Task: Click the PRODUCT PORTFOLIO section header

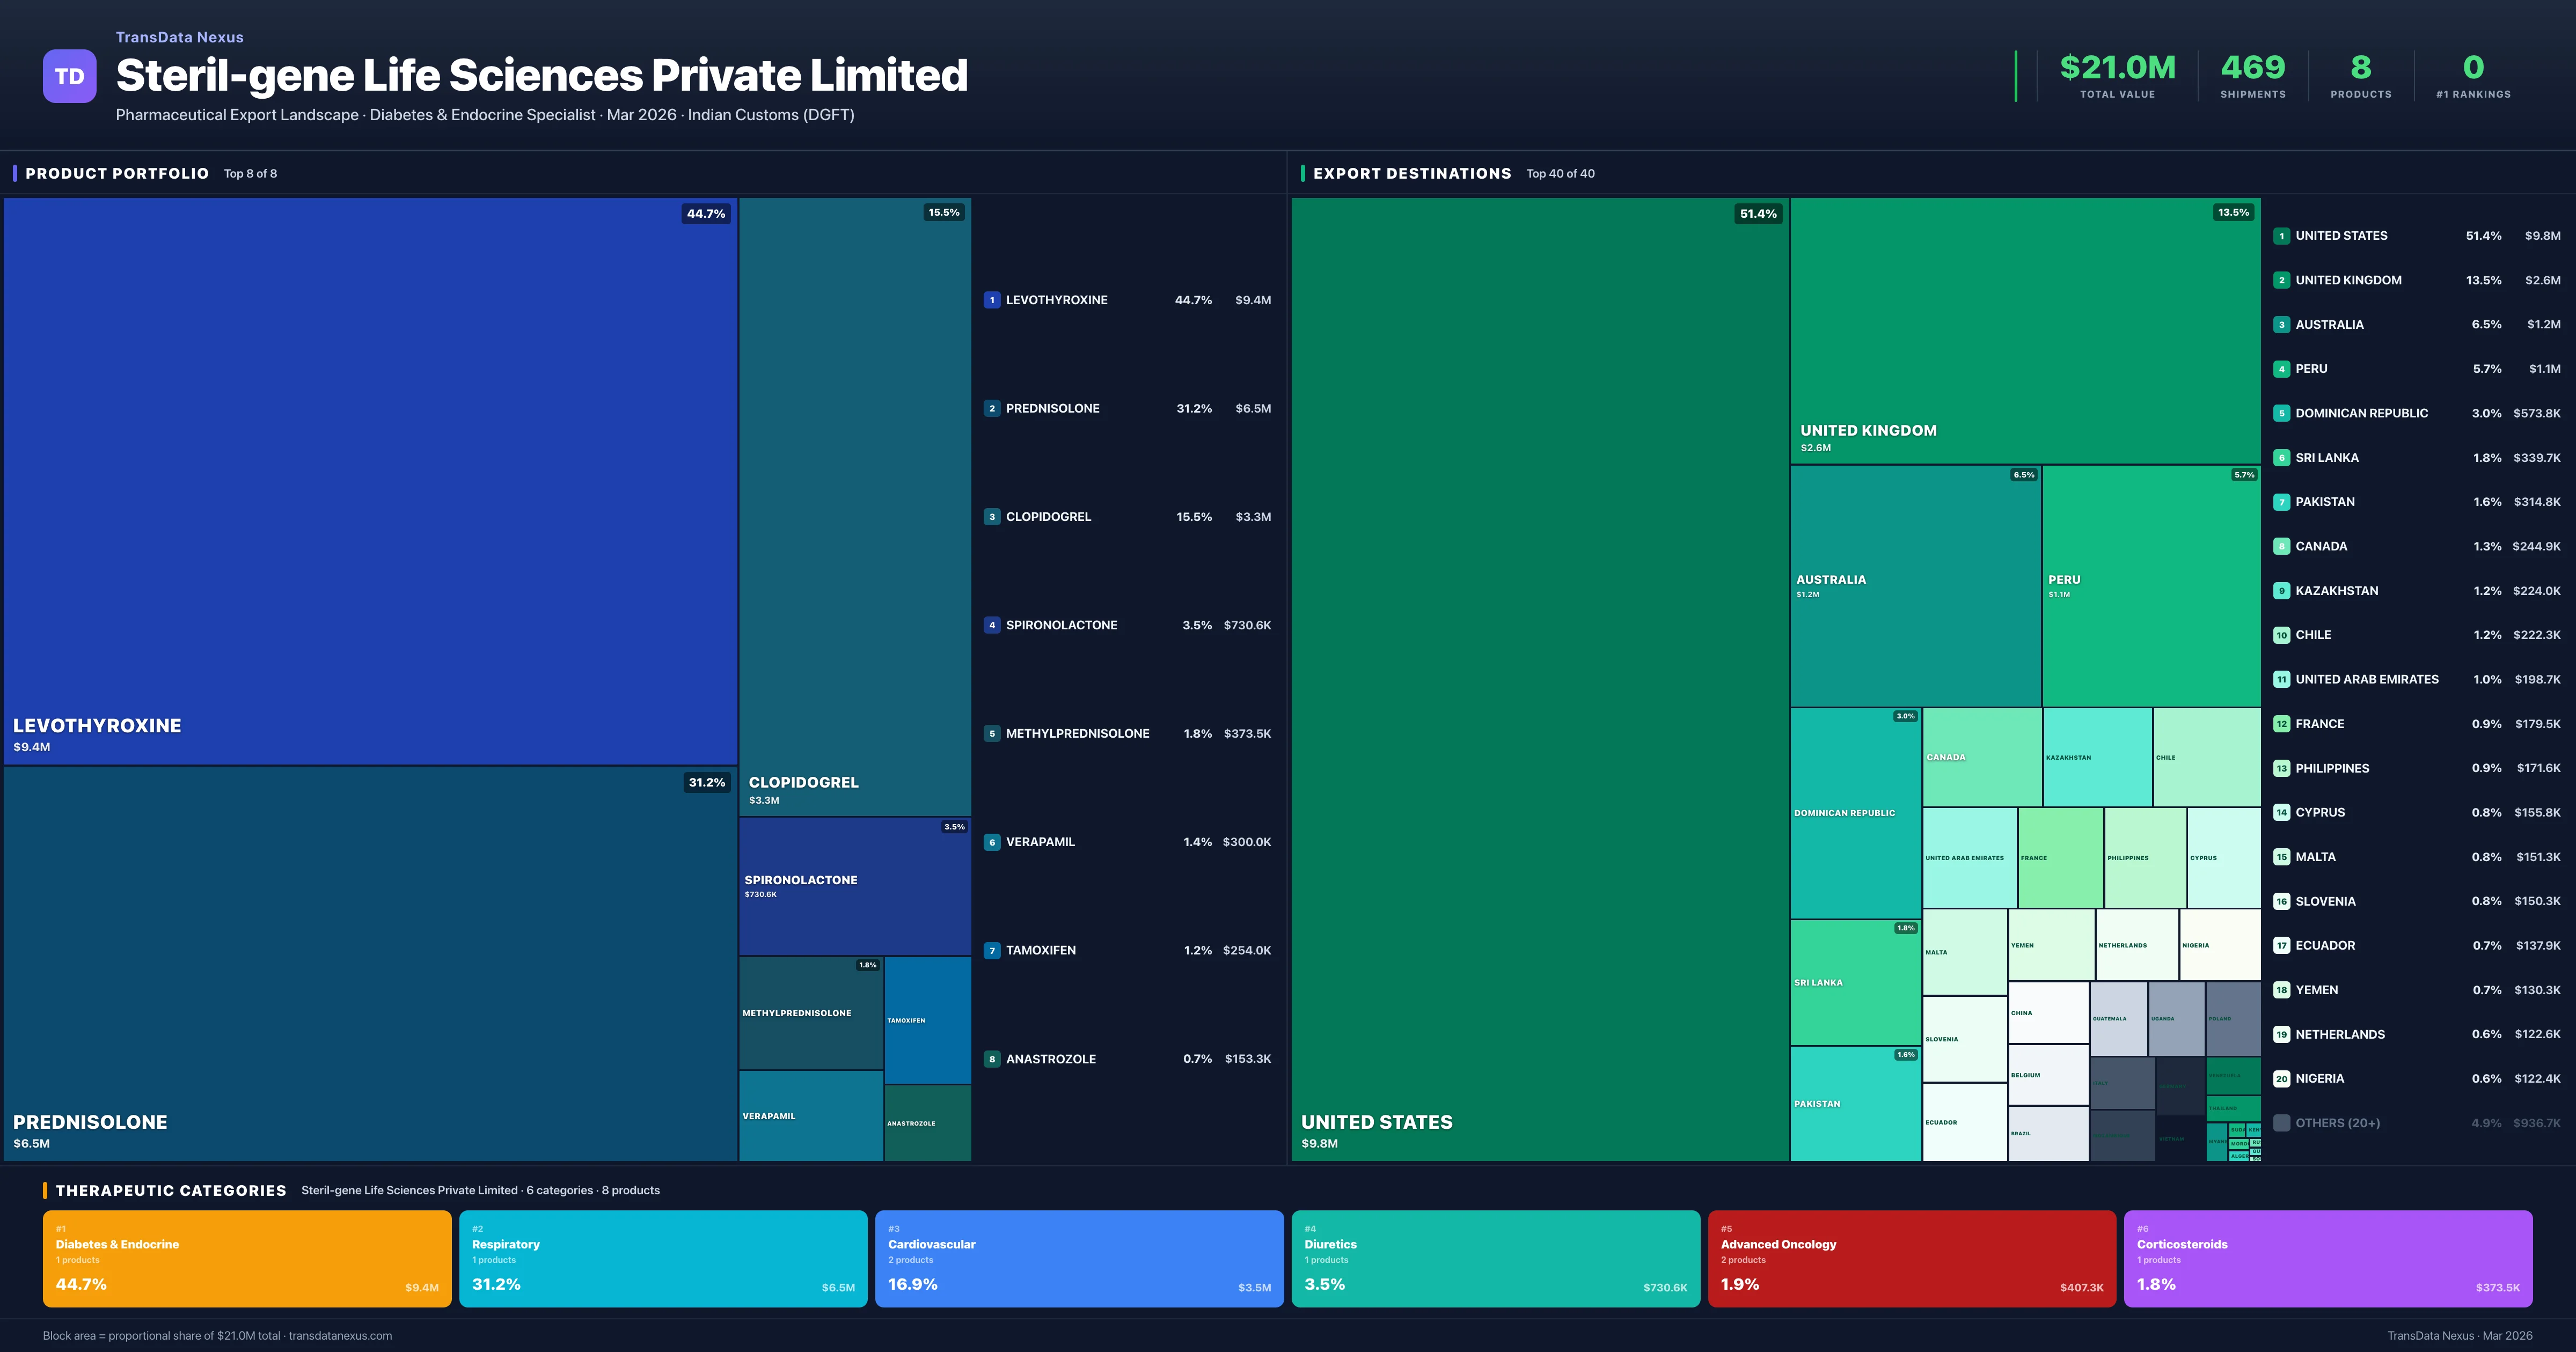Action: 117,174
